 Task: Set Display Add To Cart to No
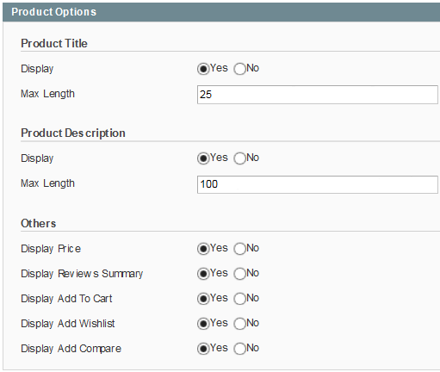239,299
